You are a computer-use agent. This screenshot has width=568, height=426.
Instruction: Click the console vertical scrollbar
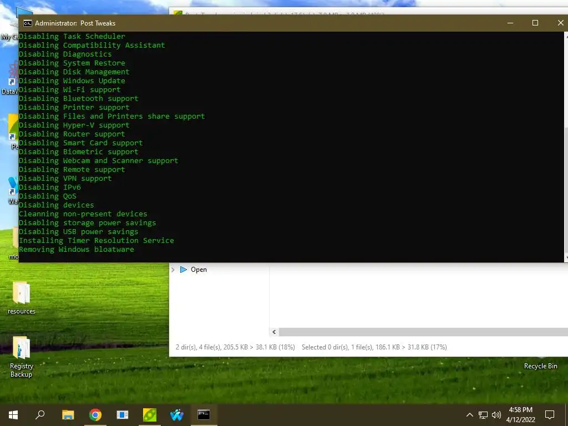point(566,146)
